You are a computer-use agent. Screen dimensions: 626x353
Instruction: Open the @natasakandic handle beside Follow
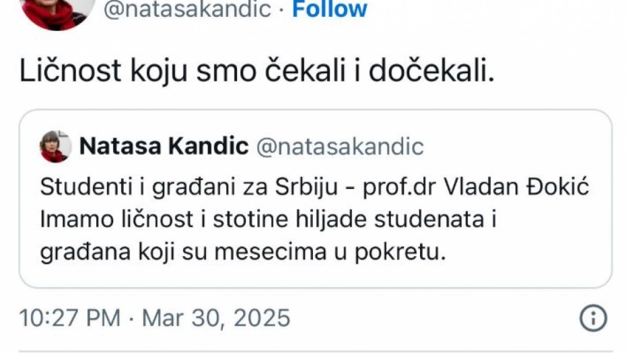[x=188, y=9]
